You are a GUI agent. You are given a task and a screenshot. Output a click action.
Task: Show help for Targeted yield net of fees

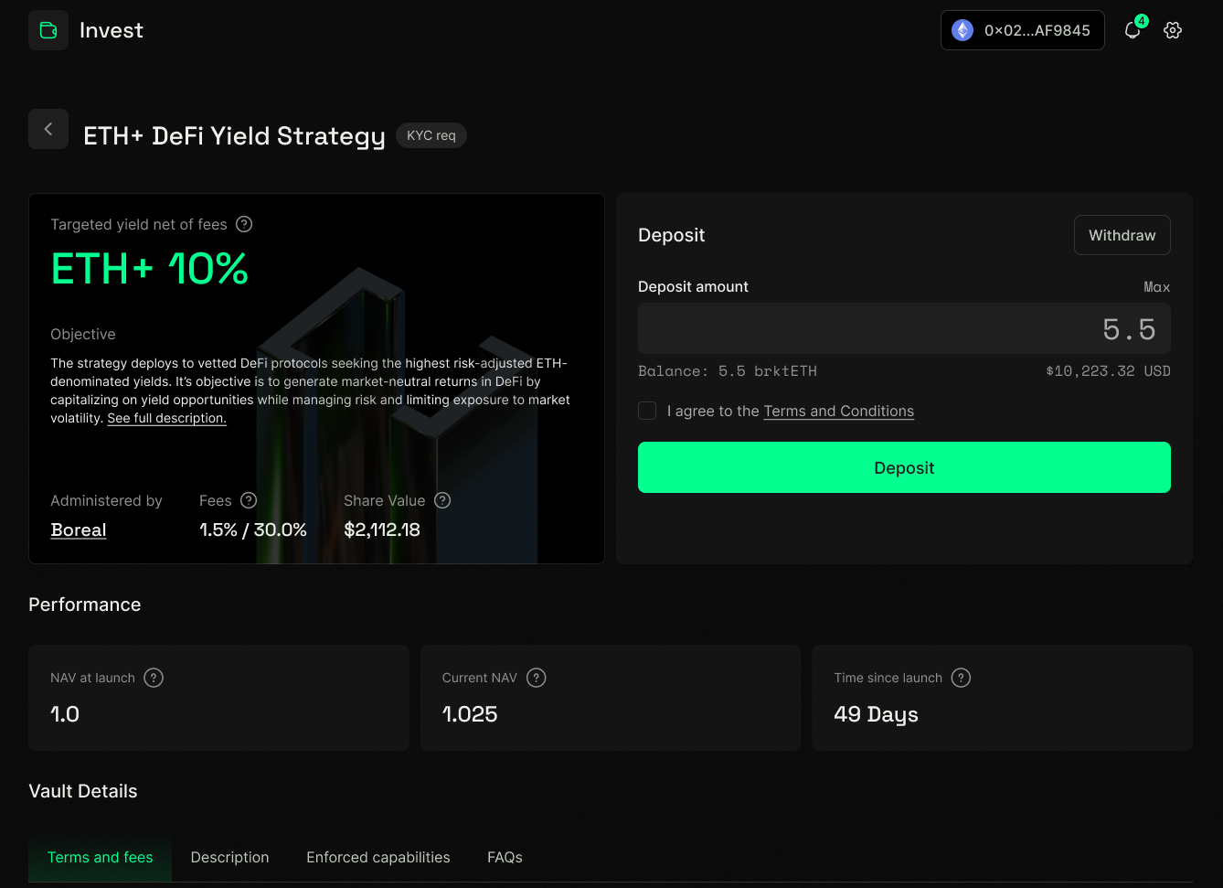[x=244, y=224]
